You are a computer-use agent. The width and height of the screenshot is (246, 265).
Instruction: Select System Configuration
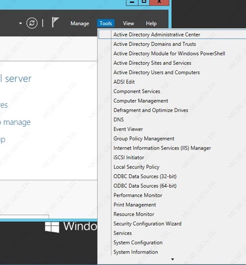click(138, 243)
